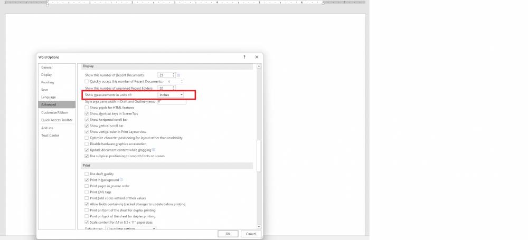Open the measurement units dropdown showing Inches

pyautogui.click(x=171, y=95)
